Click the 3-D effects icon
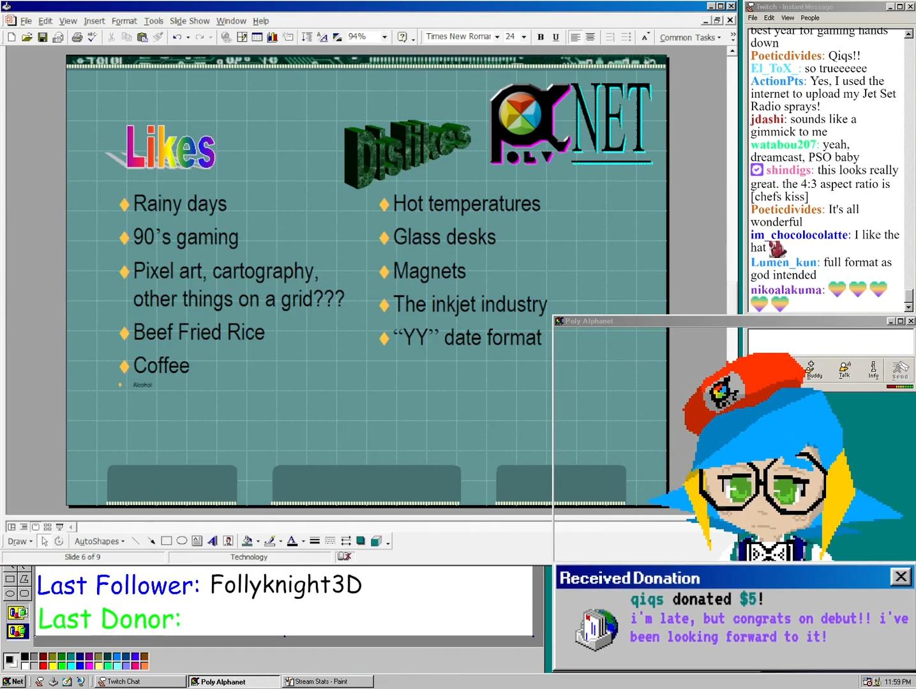916x689 pixels. tap(376, 541)
